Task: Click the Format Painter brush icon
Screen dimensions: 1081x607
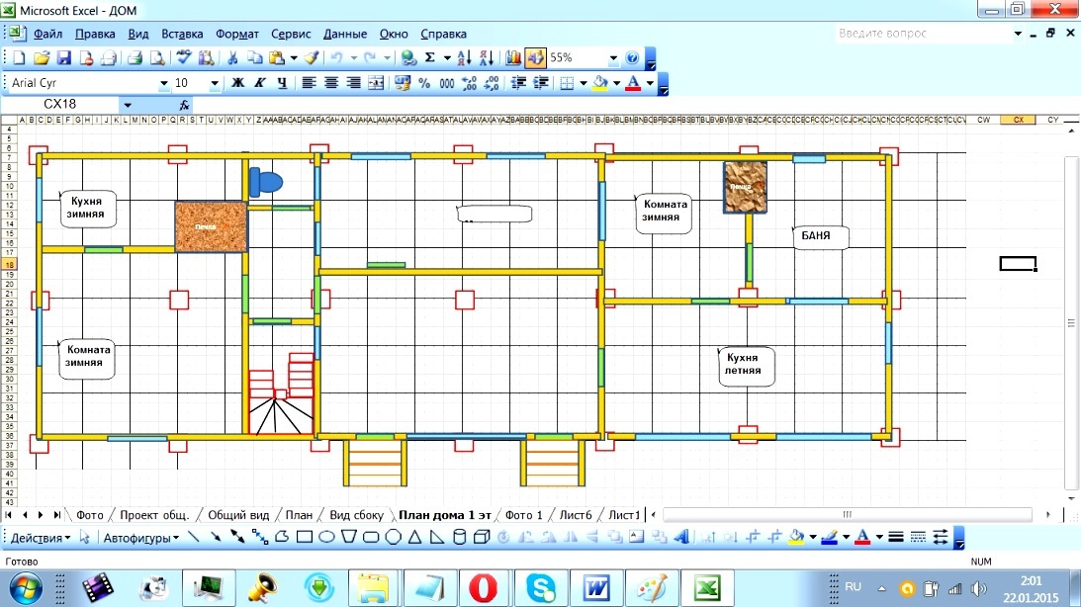Action: coord(312,58)
